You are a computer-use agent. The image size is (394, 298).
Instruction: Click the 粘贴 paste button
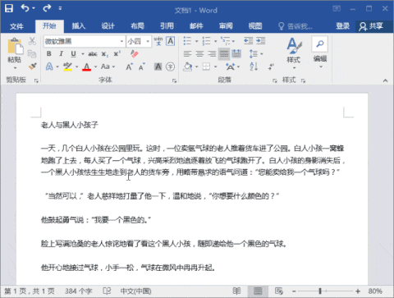(15, 53)
